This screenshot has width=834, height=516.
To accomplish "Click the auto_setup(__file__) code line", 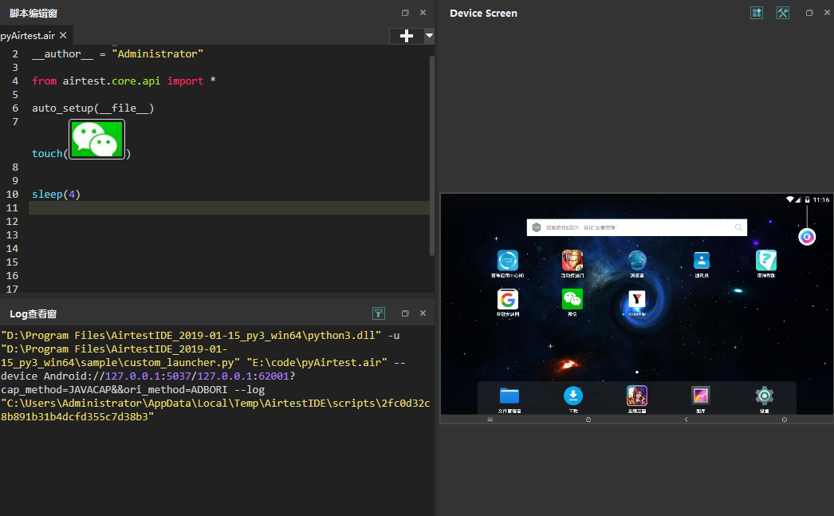I will pyautogui.click(x=93, y=108).
